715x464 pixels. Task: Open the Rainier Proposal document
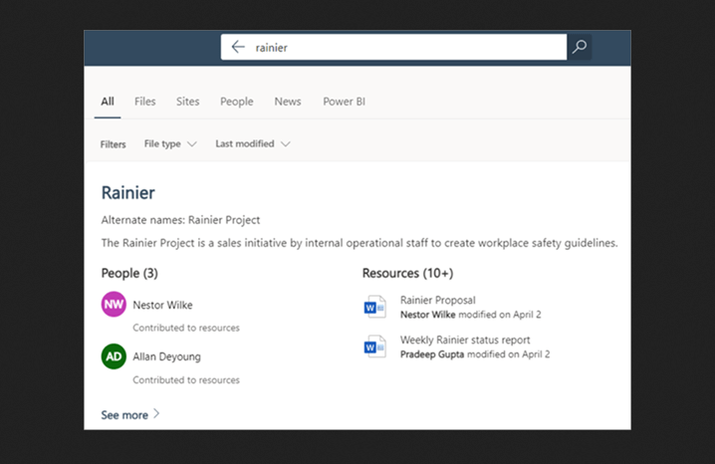click(438, 300)
